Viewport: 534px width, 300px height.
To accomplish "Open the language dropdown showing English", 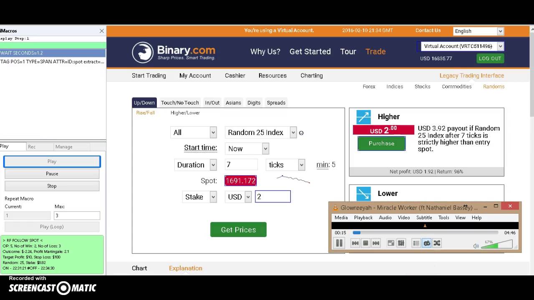I will coord(479,31).
